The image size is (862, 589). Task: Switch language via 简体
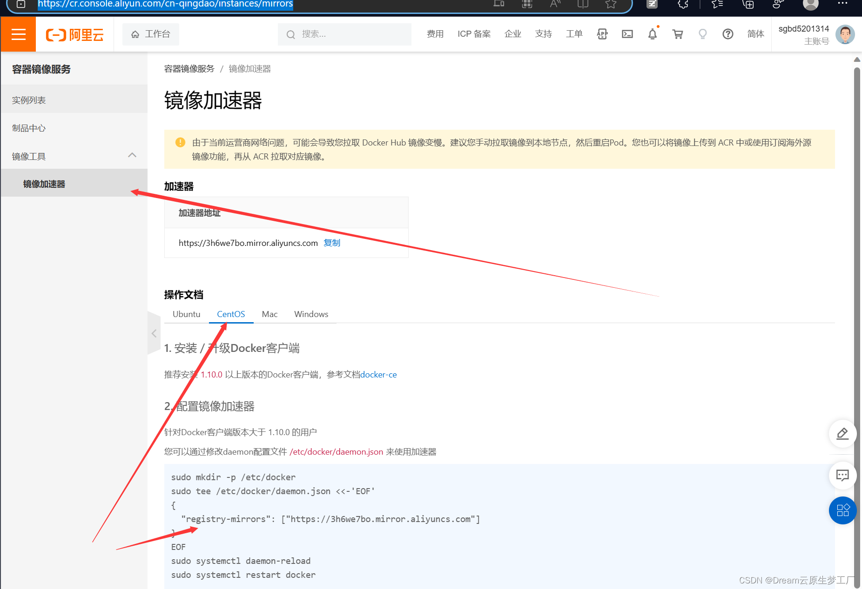point(756,34)
